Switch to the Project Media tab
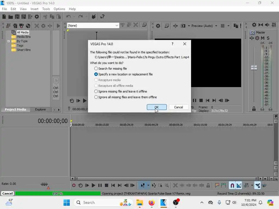Viewport: 279px width, 209px height. click(15, 109)
